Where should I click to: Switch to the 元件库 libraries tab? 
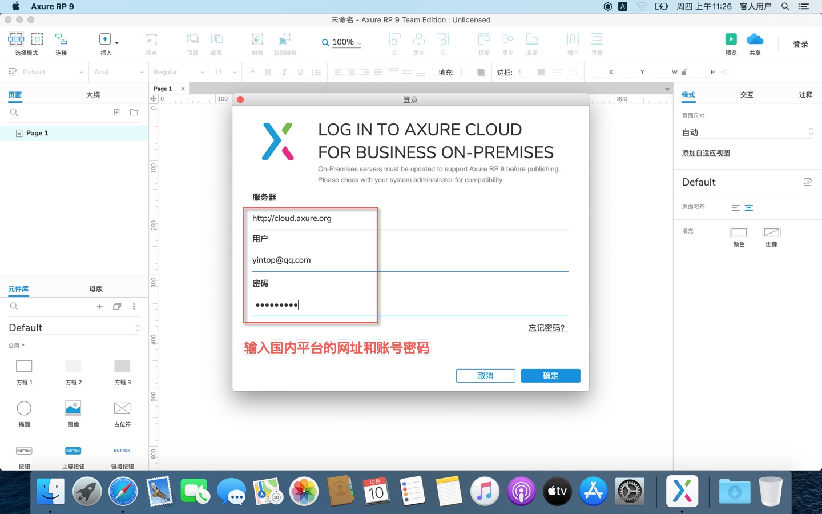18,289
